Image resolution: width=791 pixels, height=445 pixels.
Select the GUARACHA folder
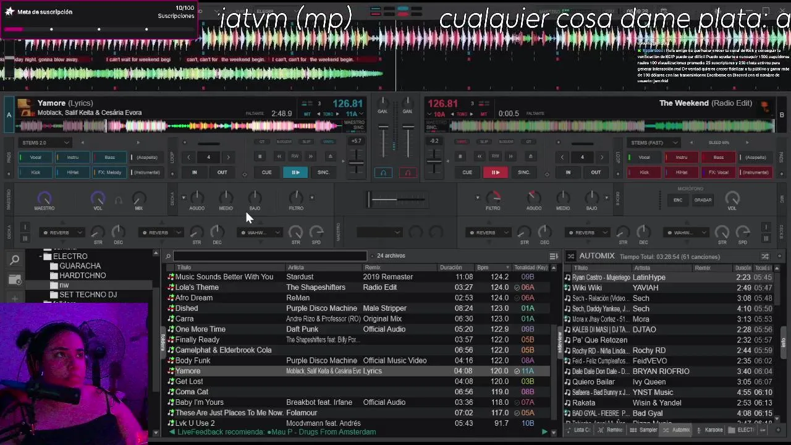click(80, 266)
